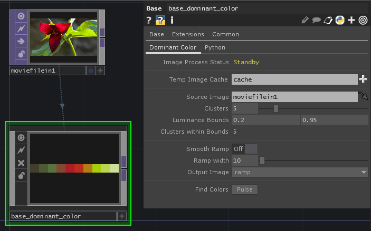Open the comment speech bubble icon
Viewport: 371px width, 231px height.
pos(316,21)
